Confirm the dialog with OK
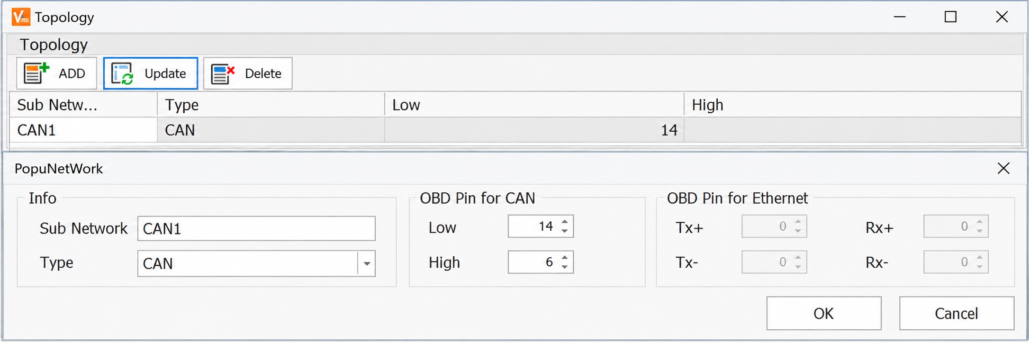This screenshot has width=1029, height=343. pos(824,313)
